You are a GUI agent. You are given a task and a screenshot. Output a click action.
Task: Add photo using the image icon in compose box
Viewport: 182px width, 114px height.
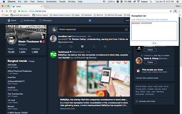click(x=126, y=29)
